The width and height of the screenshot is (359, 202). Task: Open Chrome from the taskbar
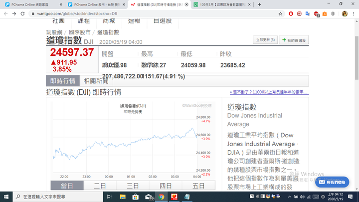pyautogui.click(x=162, y=197)
